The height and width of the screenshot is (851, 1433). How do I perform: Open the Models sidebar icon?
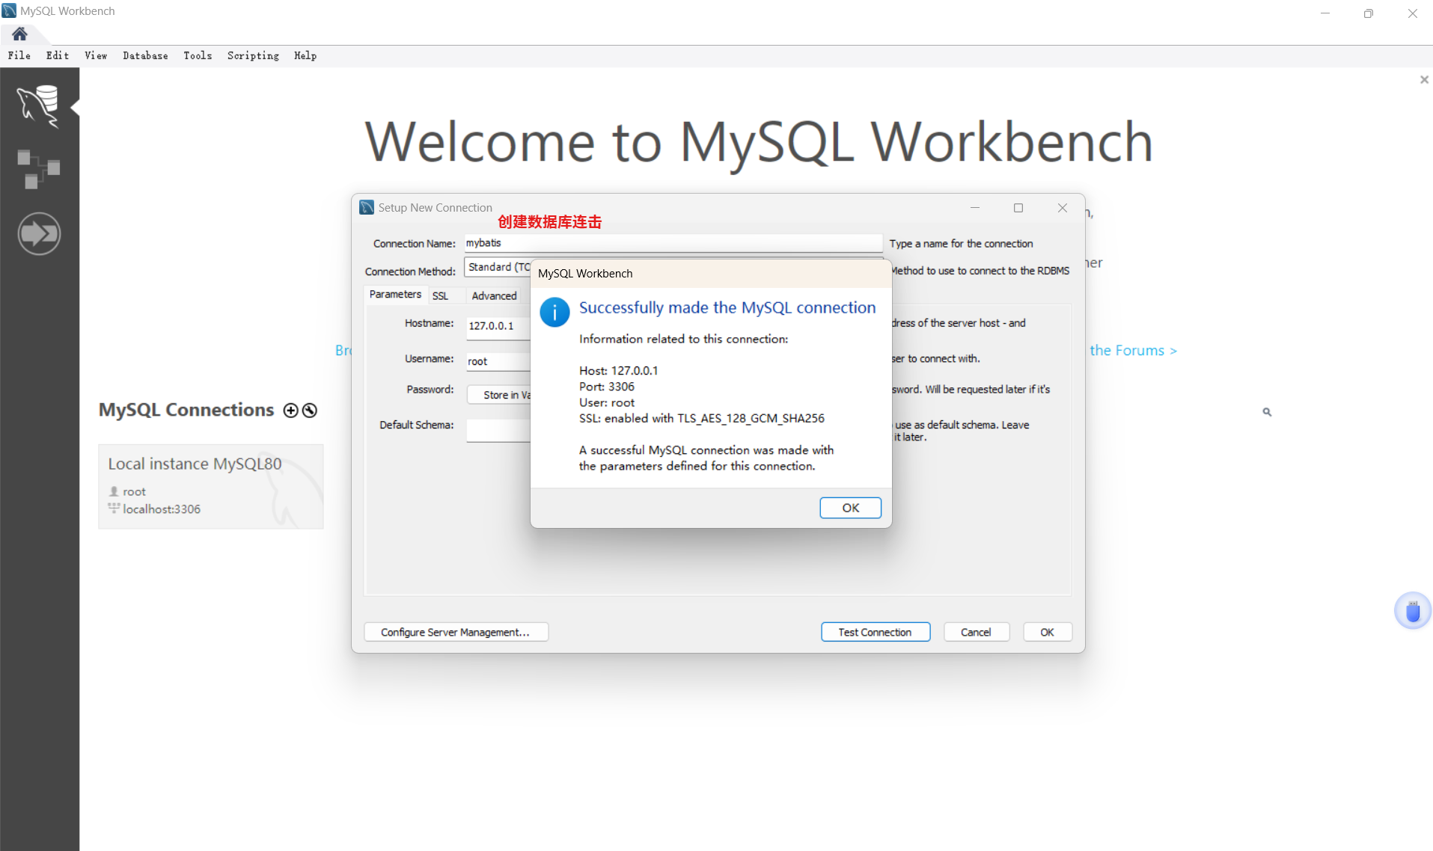click(x=39, y=169)
